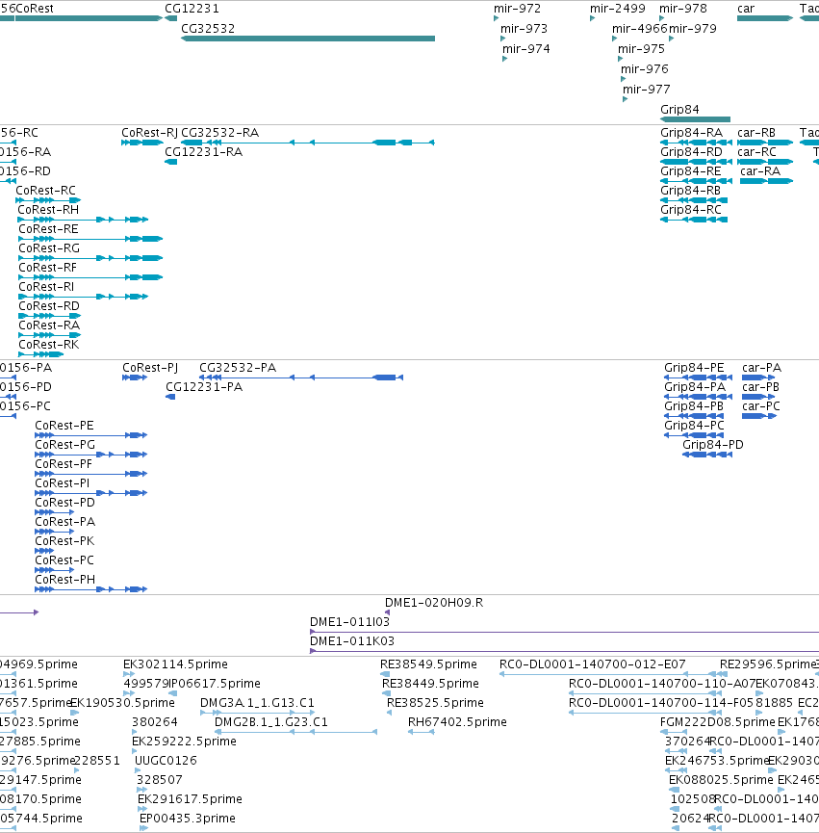Viewport: 819px width, 833px height.
Task: Select the CoRest-RG transcript
Action: (90, 258)
